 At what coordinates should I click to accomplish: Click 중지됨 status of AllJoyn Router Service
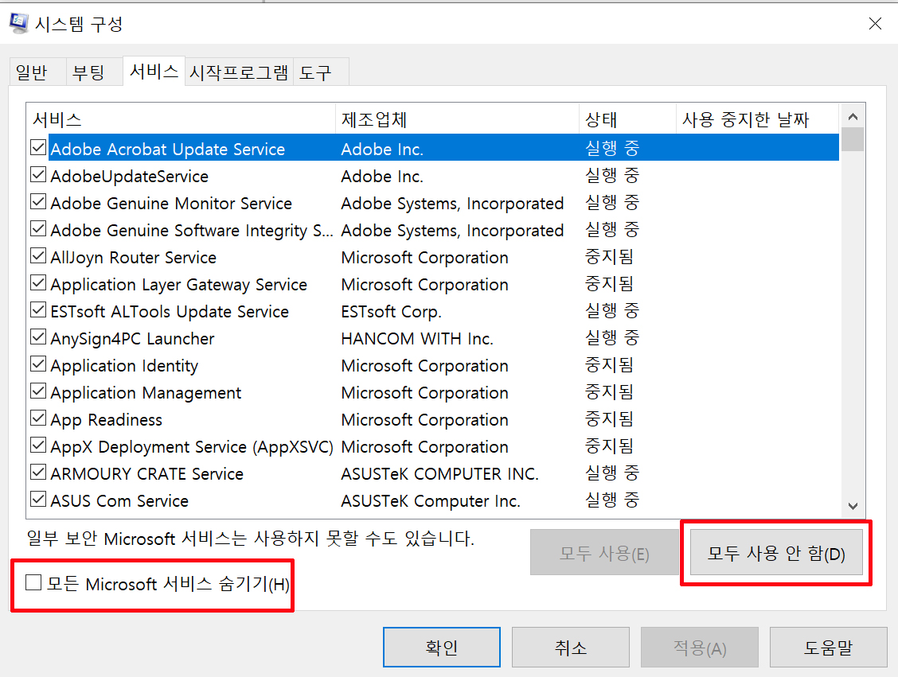(609, 256)
